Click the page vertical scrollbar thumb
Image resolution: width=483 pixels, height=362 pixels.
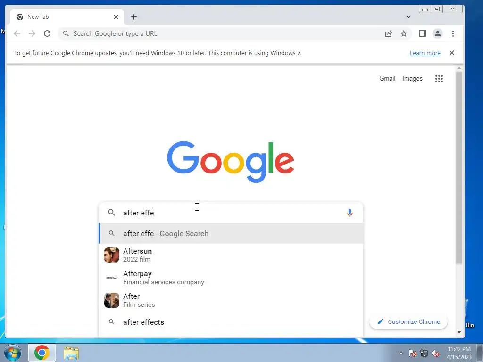(x=459, y=168)
